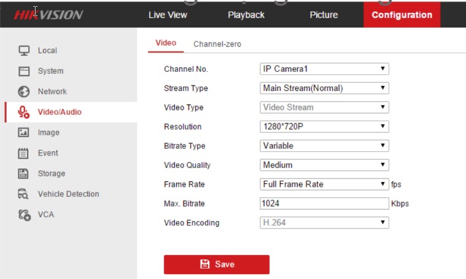This screenshot has height=279, width=466.
Task: Click the Video/Audio microphone icon
Action: tap(24, 112)
